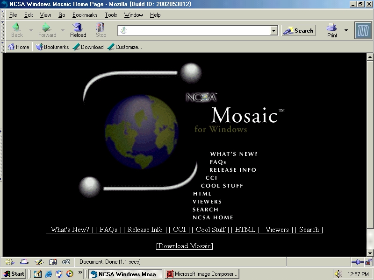The width and height of the screenshot is (374, 280).
Task: Expand the URL bar history dropdown
Action: coord(274,31)
